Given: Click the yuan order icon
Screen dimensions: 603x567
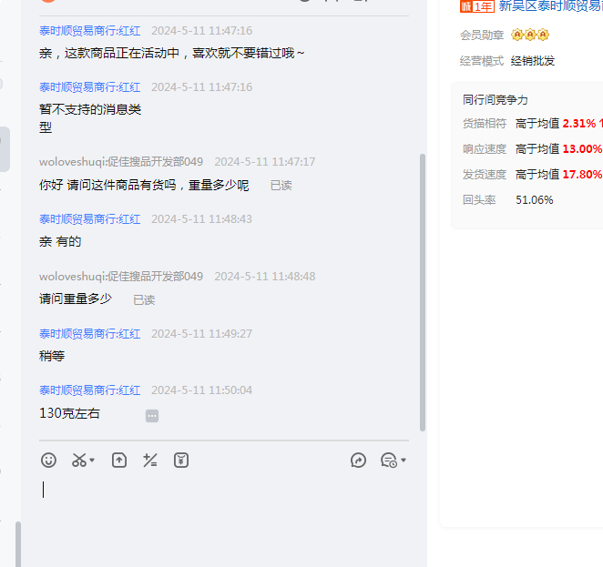Looking at the screenshot, I should pyautogui.click(x=181, y=461).
